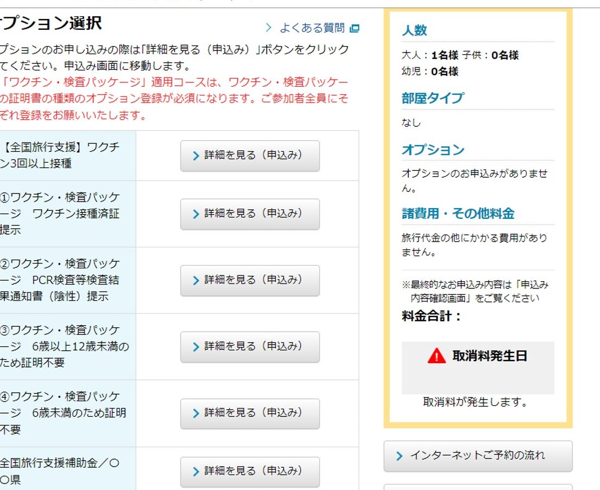Open details for ③6歳以上12歳未満 option
Screen dimensions: 600x490
[250, 347]
